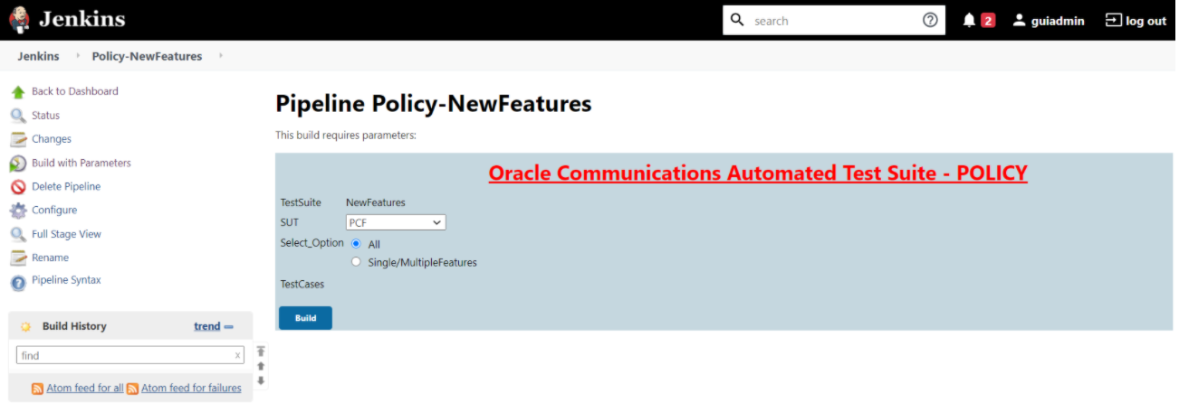
Task: Open Policy-NewFeatures breadcrumb
Action: click(x=147, y=56)
